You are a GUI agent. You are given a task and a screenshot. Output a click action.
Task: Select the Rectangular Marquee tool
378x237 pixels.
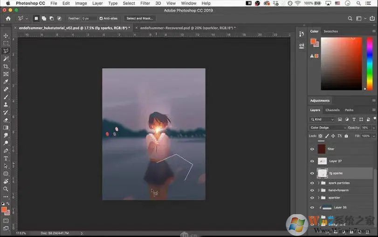coord(6,43)
